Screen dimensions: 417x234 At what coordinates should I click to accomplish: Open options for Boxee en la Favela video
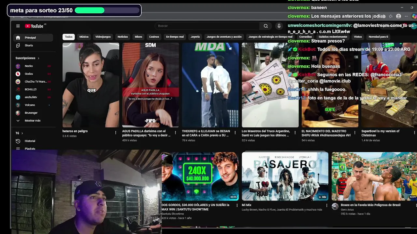coord(416,205)
